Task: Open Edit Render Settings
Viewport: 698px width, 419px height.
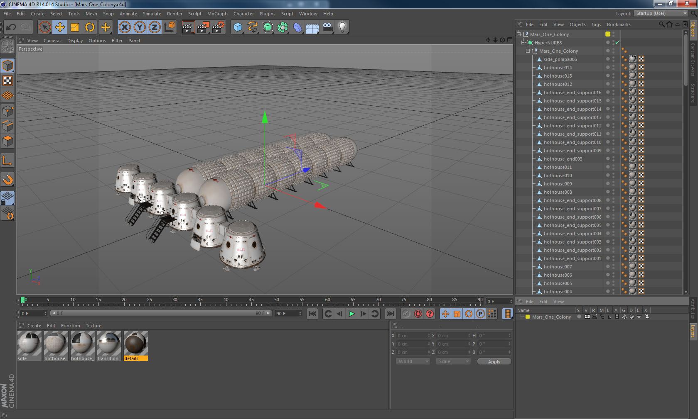Action: point(219,27)
